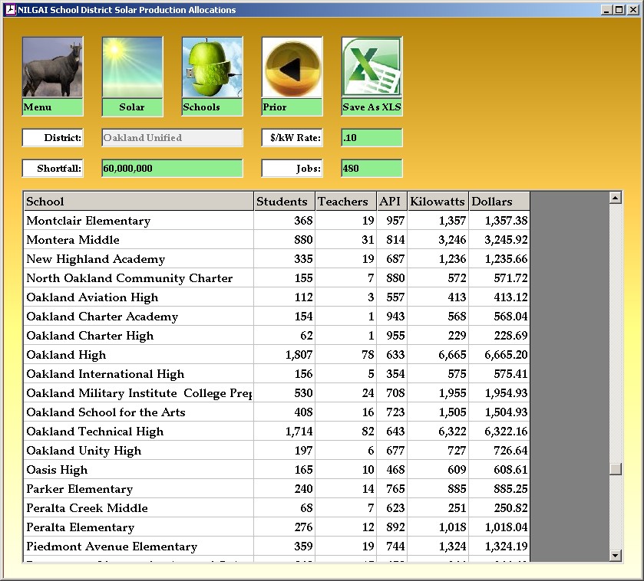Screen dimensions: 644x581
Task: Click the Students column header
Action: 284,202
